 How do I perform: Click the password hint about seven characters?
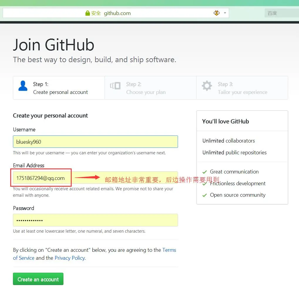pyautogui.click(x=79, y=231)
